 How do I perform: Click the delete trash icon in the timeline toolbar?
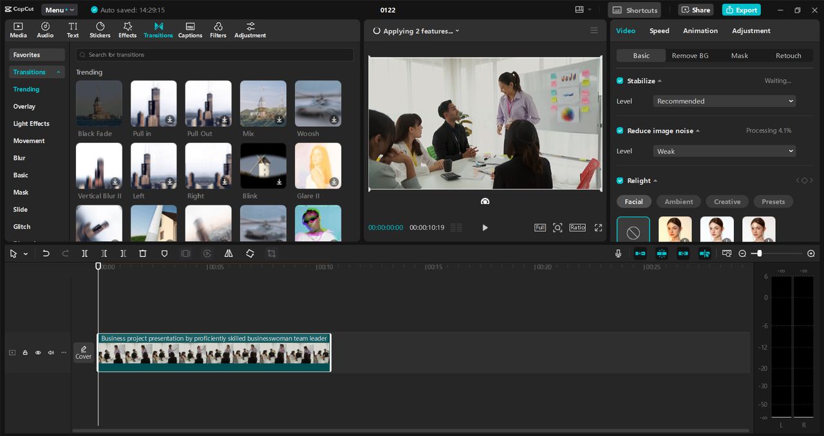point(143,254)
